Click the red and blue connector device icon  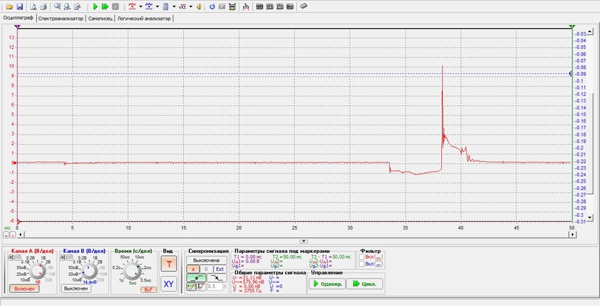point(246,6)
